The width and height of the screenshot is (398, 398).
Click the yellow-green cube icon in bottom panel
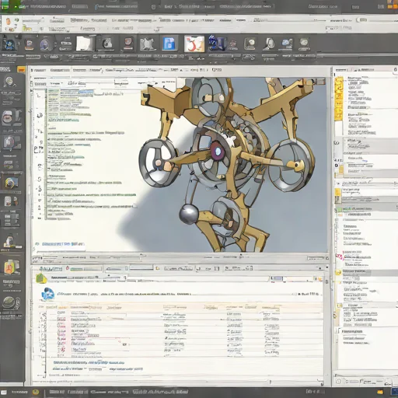pyautogui.click(x=41, y=278)
